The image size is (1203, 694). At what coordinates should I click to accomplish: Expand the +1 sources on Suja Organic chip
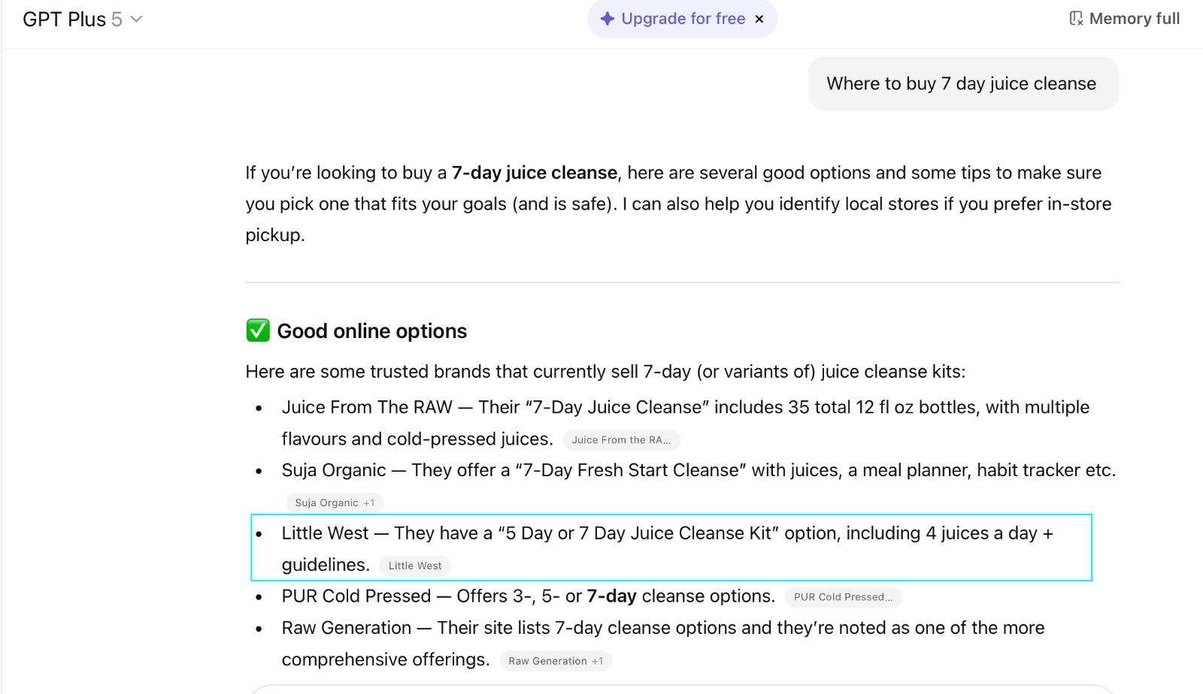coord(369,503)
